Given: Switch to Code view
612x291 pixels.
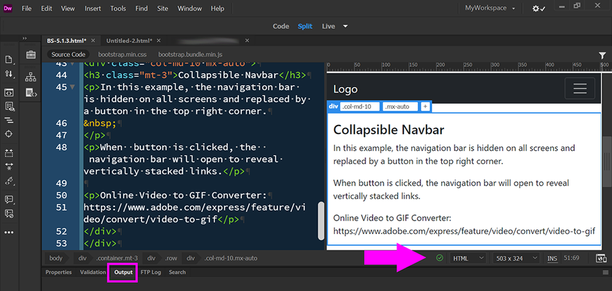Looking at the screenshot, I should tap(281, 26).
